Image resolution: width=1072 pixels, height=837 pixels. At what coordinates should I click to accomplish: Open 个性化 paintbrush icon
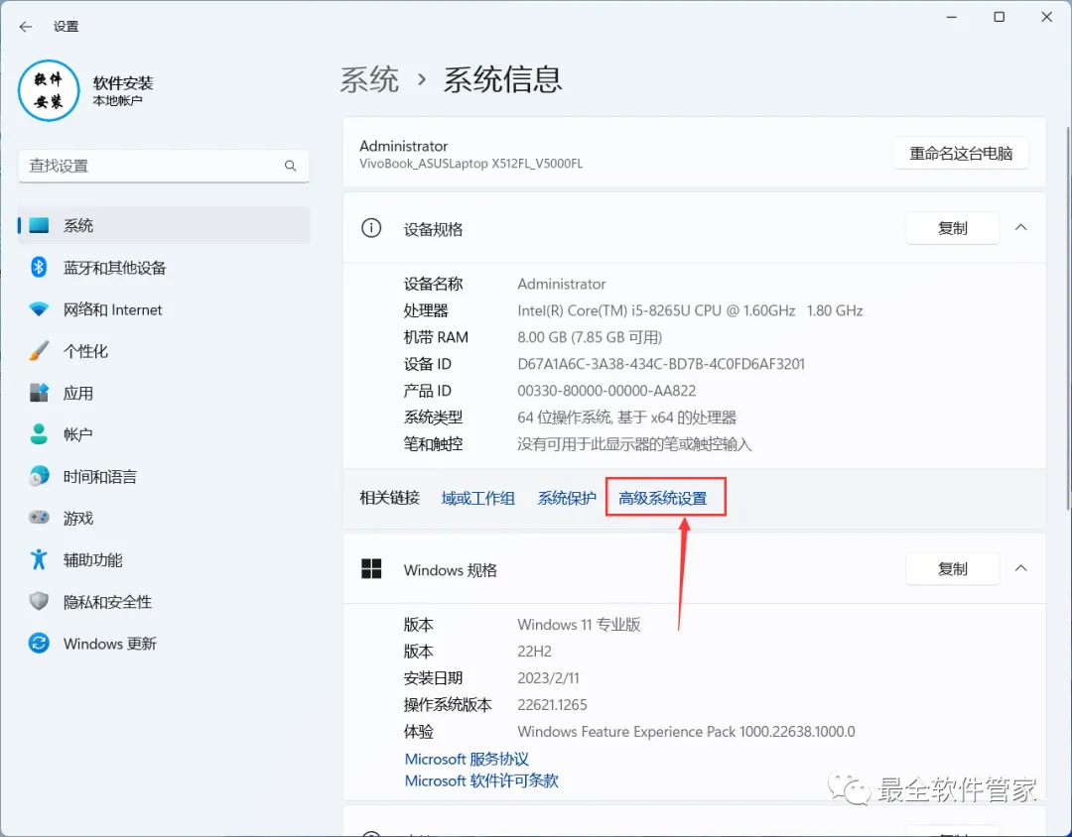tap(39, 351)
